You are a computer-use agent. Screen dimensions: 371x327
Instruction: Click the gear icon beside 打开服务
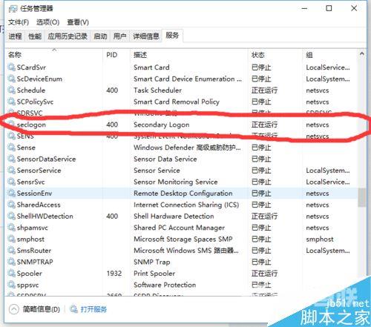tap(73, 309)
